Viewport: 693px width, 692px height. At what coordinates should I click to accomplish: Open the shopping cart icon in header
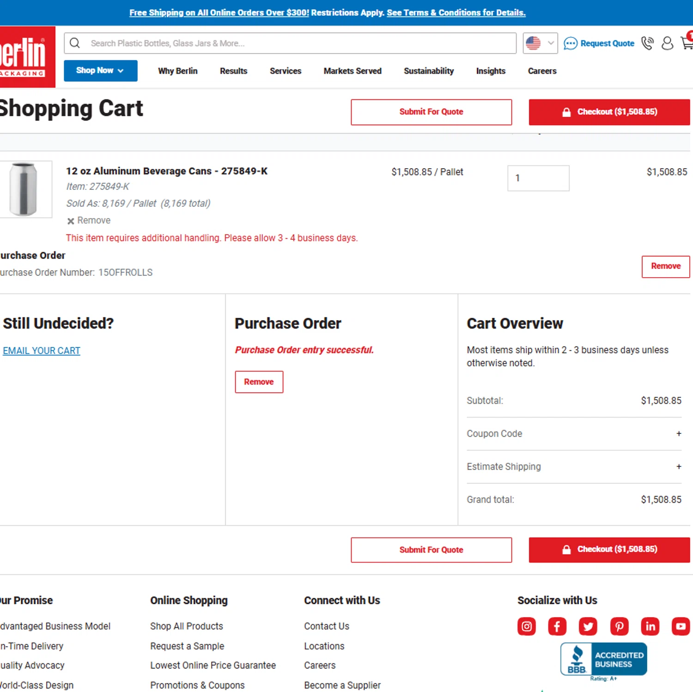coord(687,42)
